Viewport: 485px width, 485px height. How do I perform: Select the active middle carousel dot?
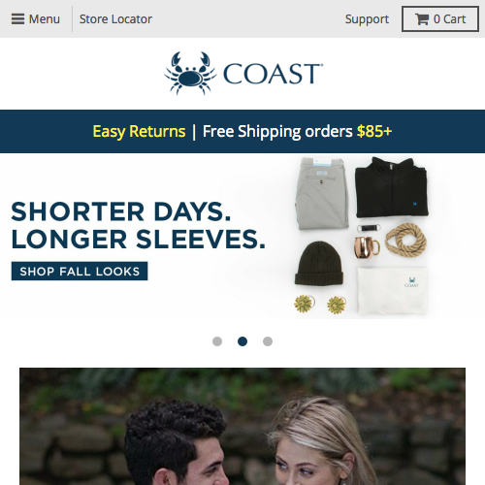point(242,341)
